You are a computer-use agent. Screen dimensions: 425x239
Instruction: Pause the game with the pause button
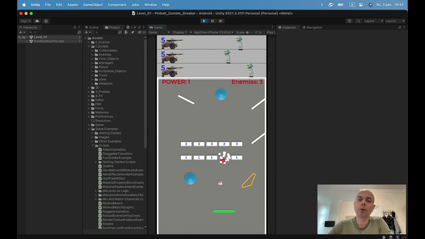pos(212,21)
